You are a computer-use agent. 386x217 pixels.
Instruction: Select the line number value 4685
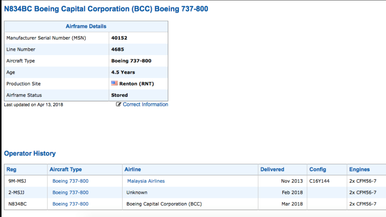point(118,49)
